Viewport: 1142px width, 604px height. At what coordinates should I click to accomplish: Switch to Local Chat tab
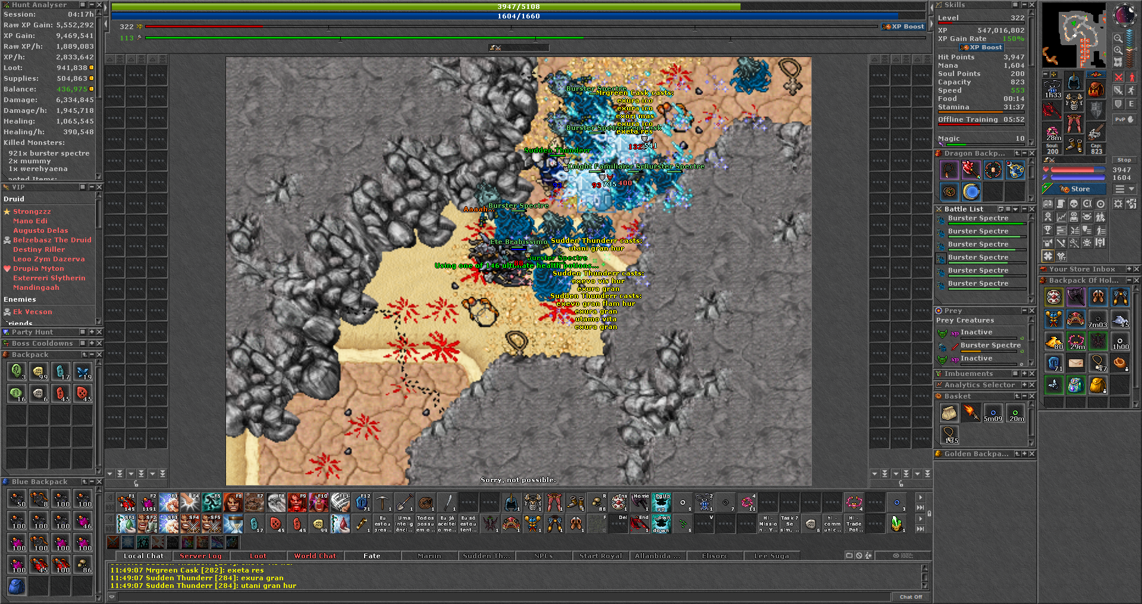tap(143, 556)
